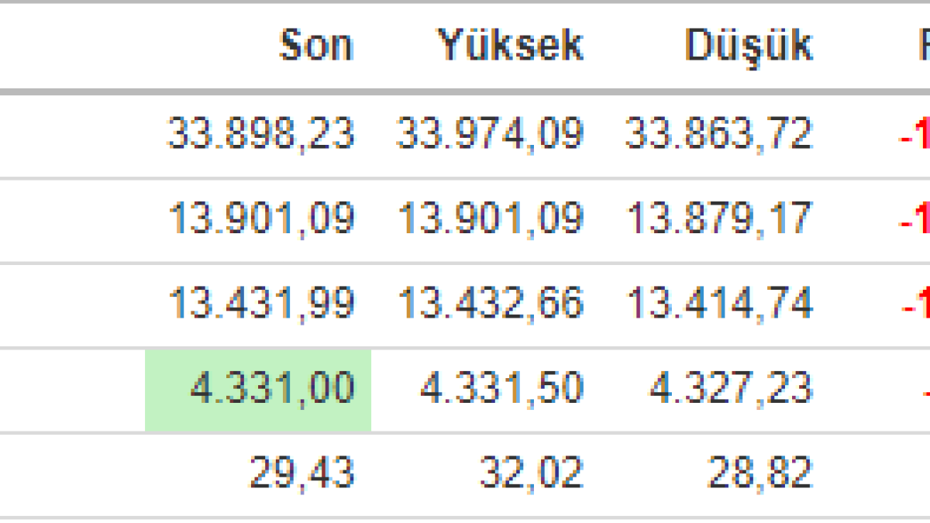Click the Yüksek value 13.901,09
930x523 pixels.
coord(490,218)
